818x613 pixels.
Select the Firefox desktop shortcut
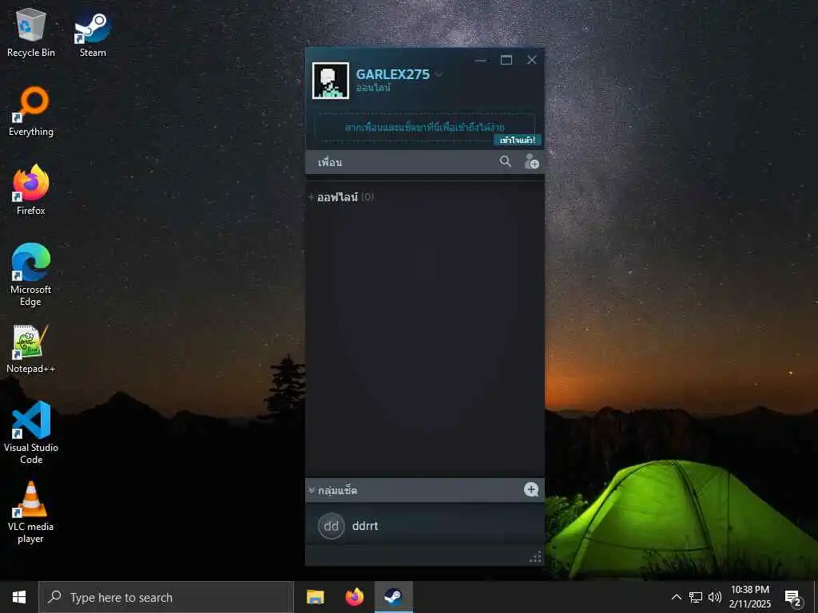31,190
